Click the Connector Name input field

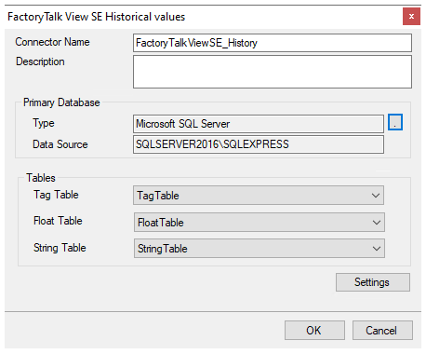click(273, 43)
